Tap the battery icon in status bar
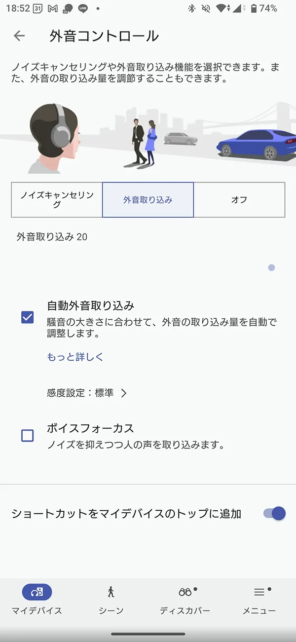 click(x=254, y=8)
